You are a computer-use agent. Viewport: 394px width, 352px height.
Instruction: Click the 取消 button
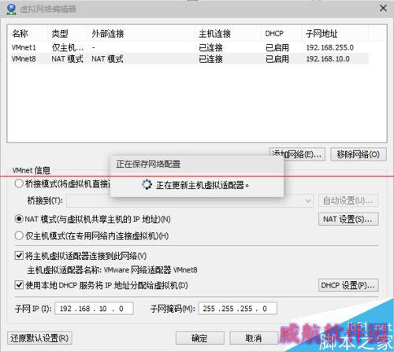click(x=254, y=338)
